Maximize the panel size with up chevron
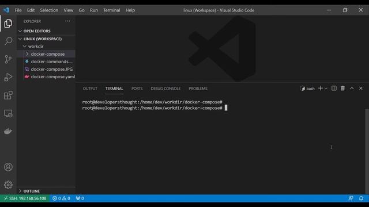 click(x=352, y=88)
